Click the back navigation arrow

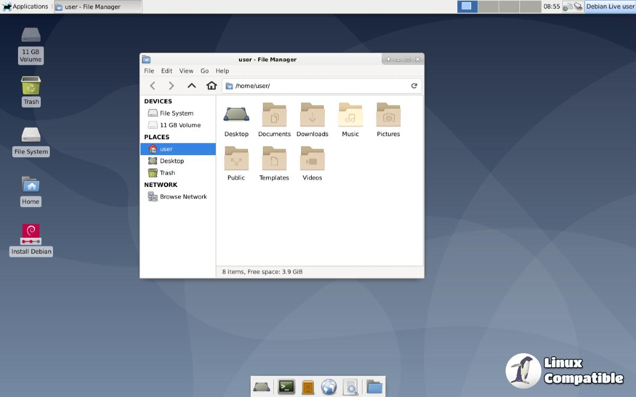tap(153, 86)
